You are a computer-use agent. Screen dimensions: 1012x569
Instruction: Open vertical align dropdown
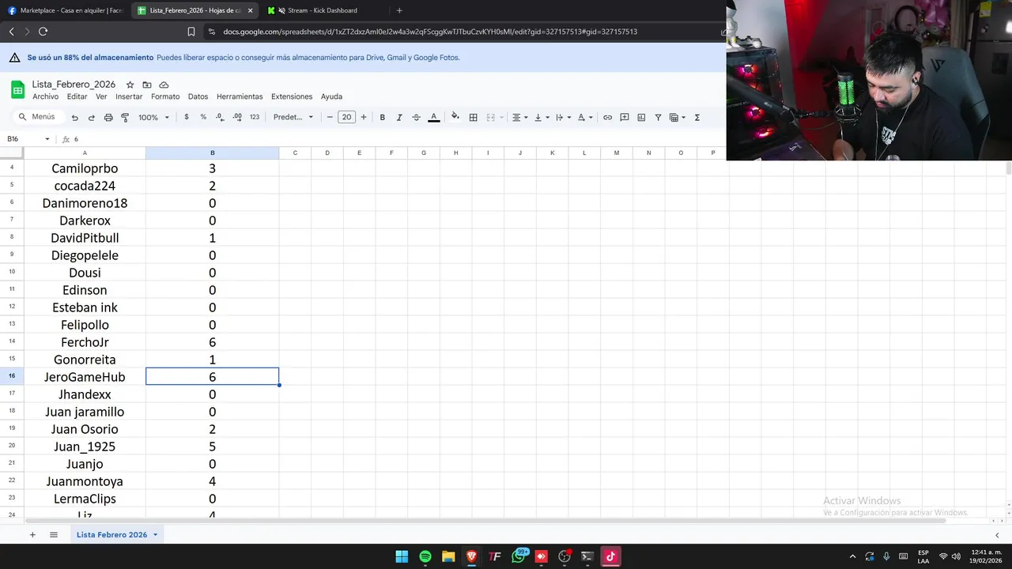click(542, 117)
